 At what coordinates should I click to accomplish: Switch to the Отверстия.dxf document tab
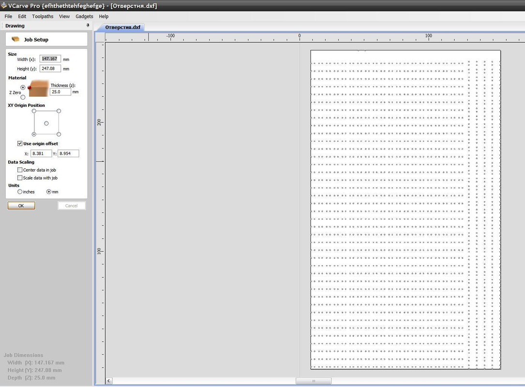[x=122, y=27]
